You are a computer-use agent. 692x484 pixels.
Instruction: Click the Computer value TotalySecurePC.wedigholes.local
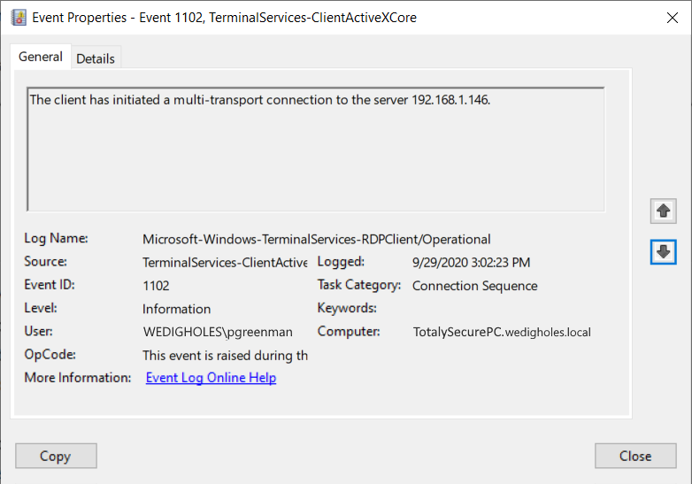tap(502, 332)
